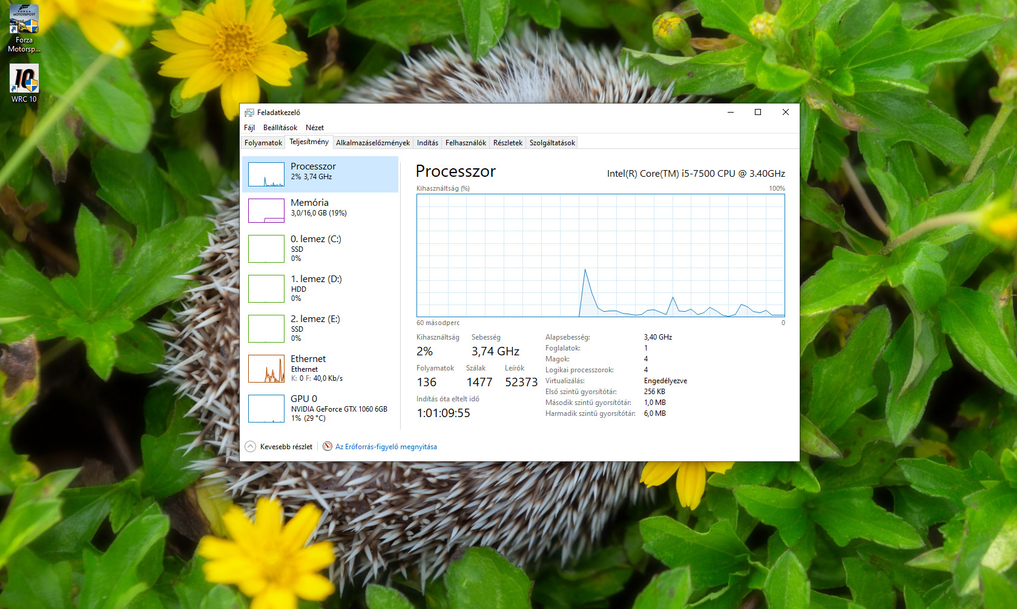Select the Memória mini graph thumbnail
Screen dimensions: 1017x609
click(266, 211)
